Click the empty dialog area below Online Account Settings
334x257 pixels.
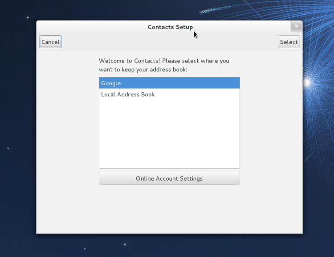169,210
